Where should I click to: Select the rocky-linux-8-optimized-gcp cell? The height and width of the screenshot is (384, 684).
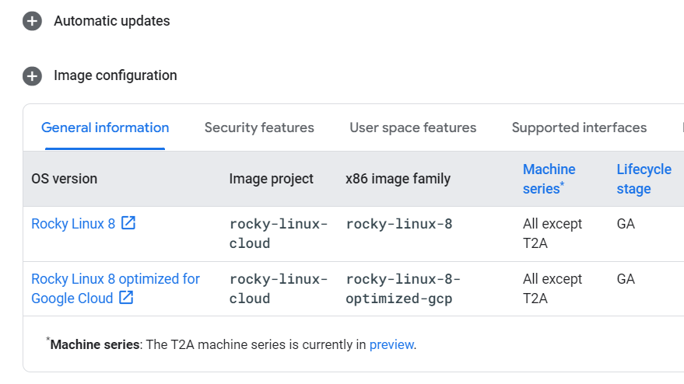click(403, 289)
